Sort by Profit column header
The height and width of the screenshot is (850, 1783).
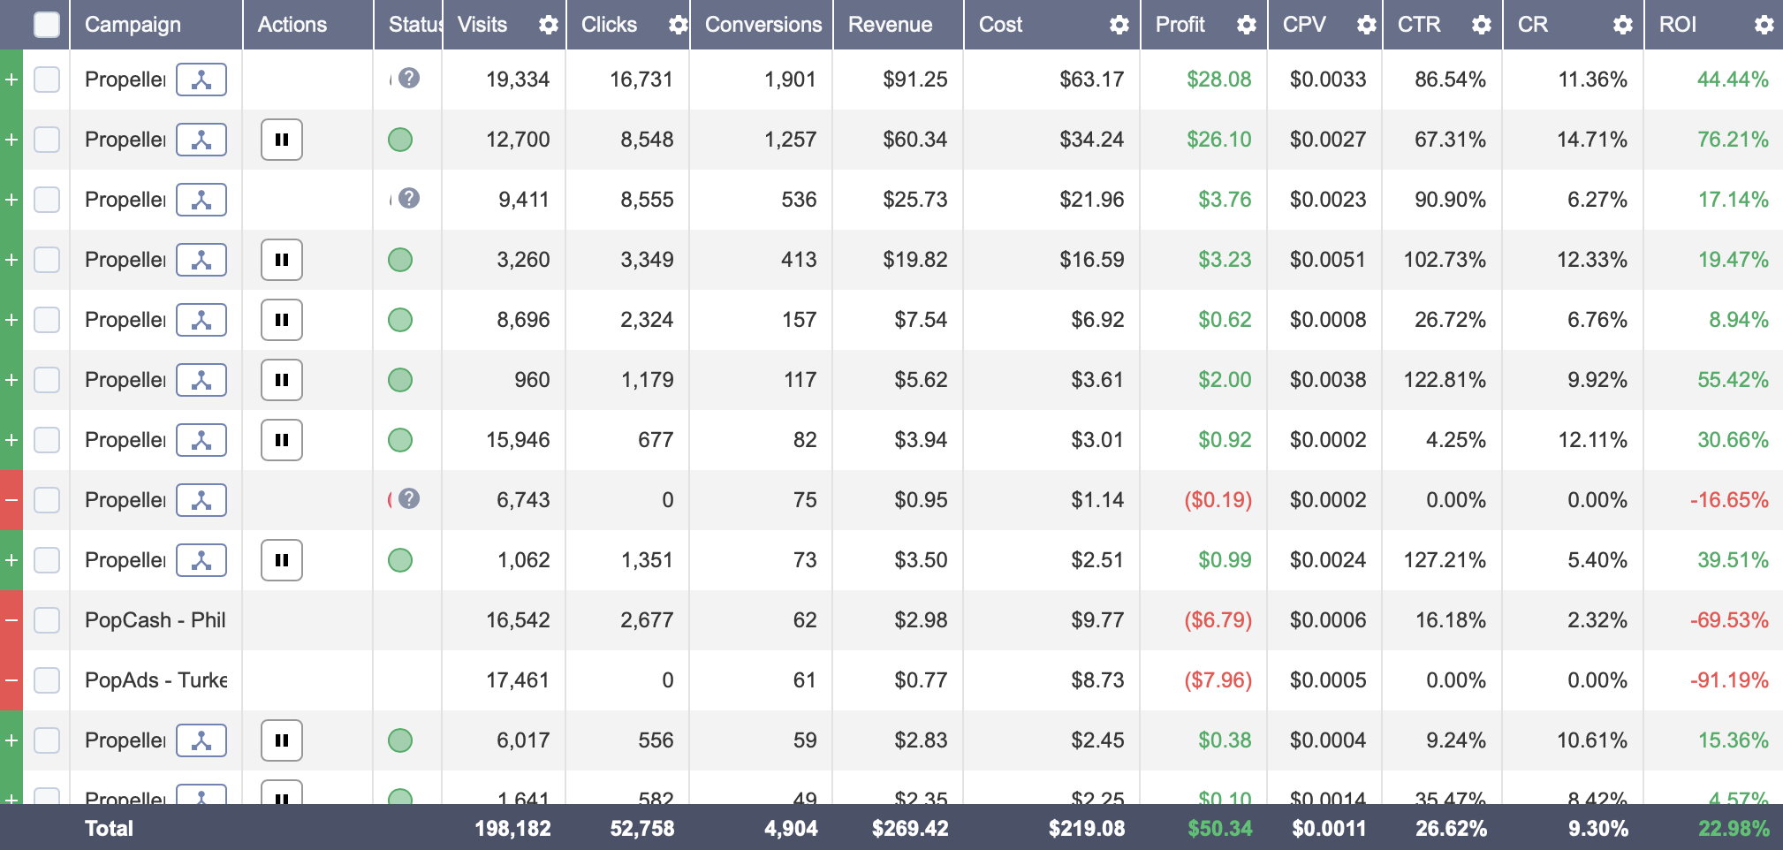pyautogui.click(x=1180, y=25)
